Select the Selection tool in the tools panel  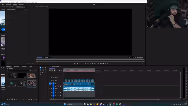coord(41,67)
